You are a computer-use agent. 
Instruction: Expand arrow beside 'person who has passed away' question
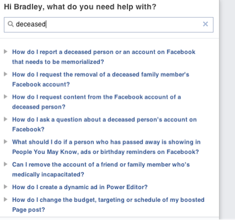point(6,141)
